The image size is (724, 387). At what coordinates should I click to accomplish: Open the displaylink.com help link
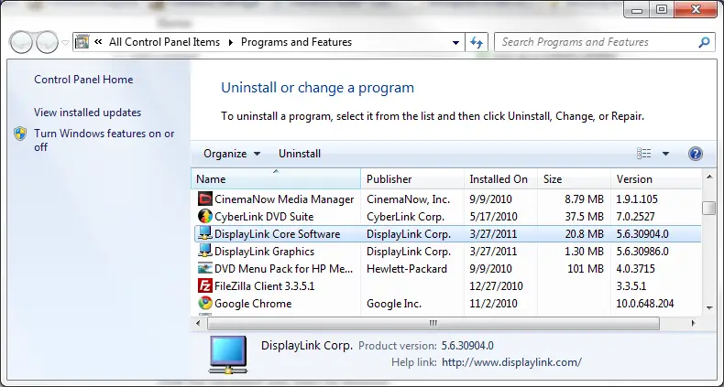(x=511, y=362)
